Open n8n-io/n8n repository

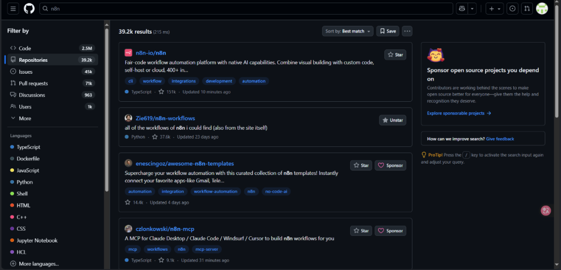coord(151,53)
